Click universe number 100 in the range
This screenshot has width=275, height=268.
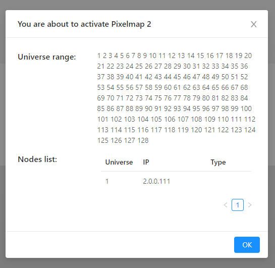click(x=246, y=109)
